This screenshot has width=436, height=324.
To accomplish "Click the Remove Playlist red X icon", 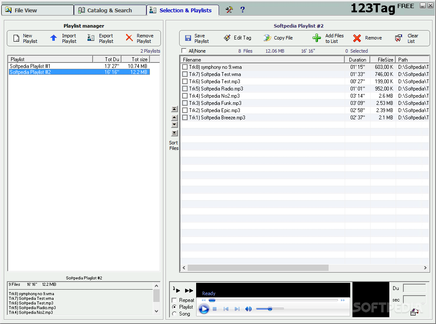I will coord(129,37).
